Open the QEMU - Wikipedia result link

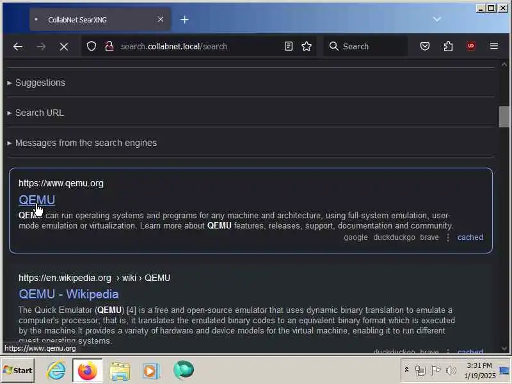point(68,294)
